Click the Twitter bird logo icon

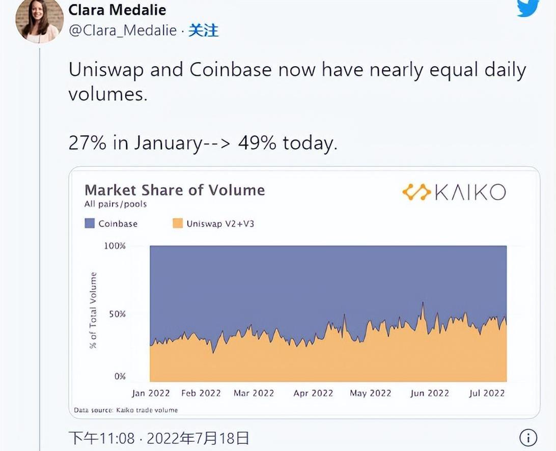[x=528, y=8]
